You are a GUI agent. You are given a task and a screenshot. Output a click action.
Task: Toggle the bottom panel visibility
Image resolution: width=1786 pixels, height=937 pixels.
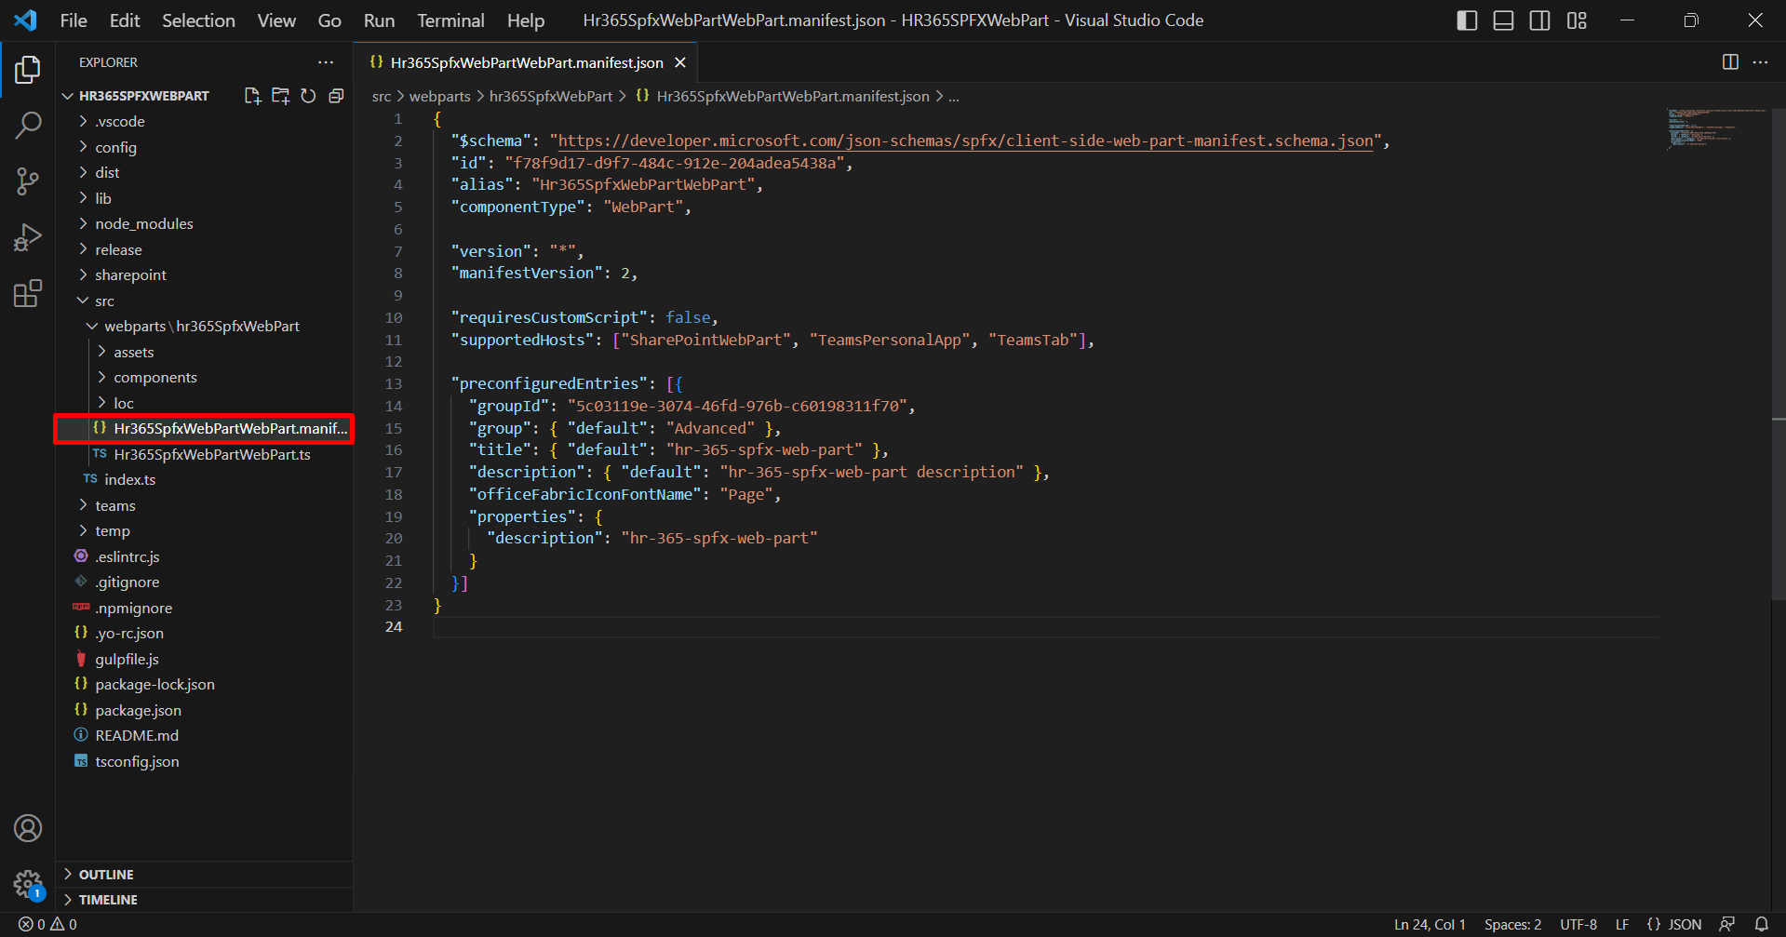(x=1503, y=20)
